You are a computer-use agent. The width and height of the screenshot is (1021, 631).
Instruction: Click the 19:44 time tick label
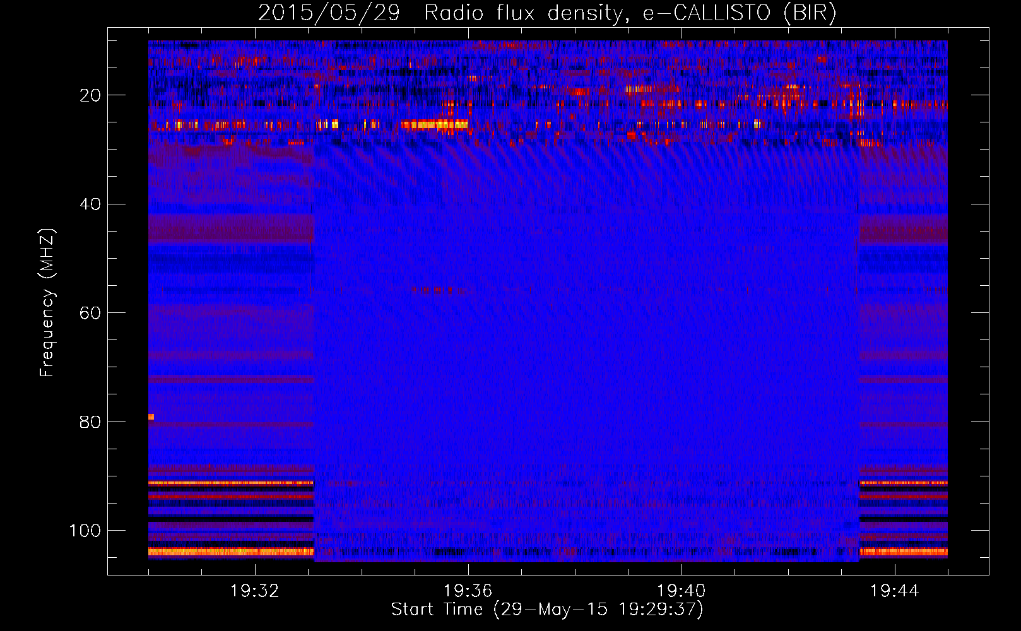click(895, 591)
